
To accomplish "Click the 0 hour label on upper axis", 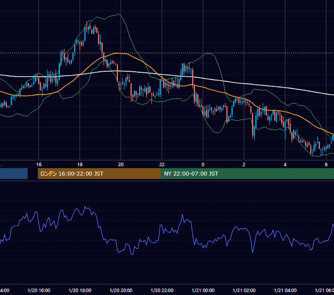I will 203,165.
